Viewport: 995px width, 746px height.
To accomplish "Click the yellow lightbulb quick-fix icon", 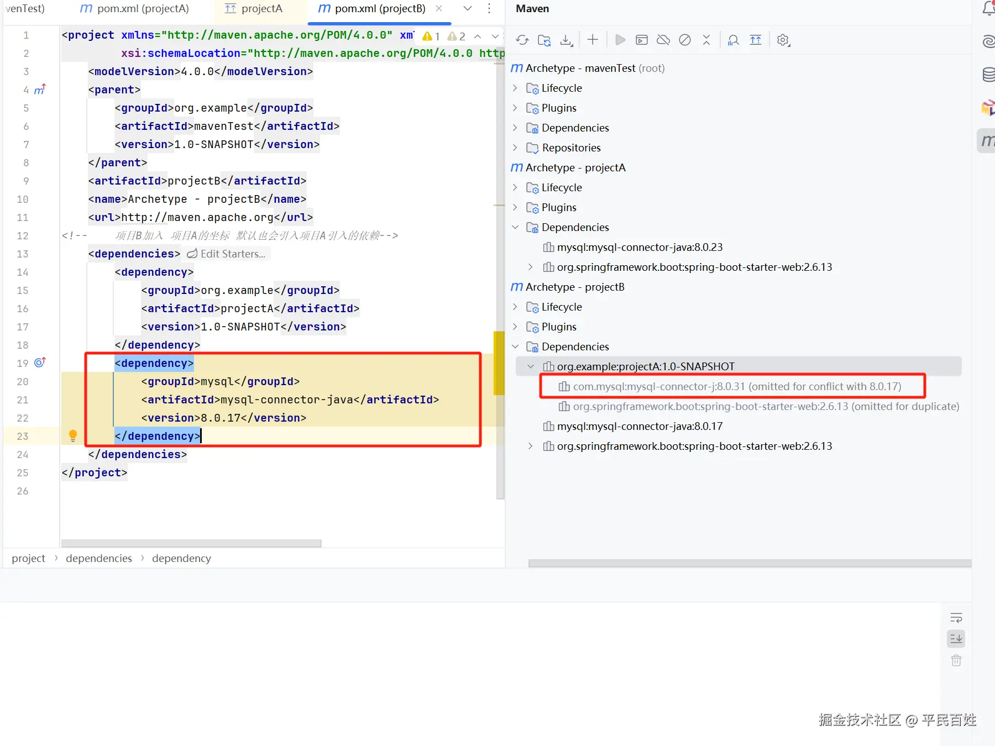I will point(73,435).
